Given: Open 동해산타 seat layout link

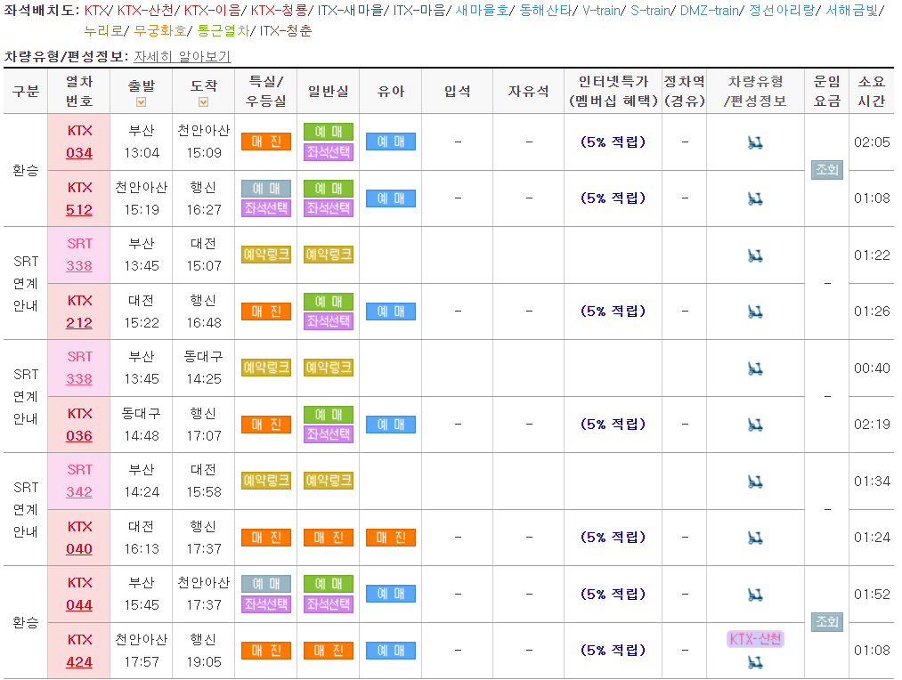Looking at the screenshot, I should tap(546, 11).
